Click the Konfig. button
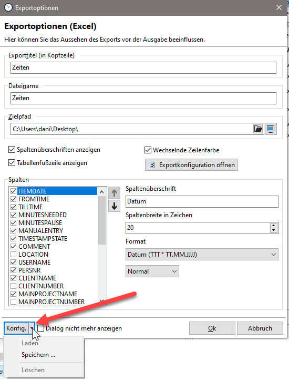 16,328
